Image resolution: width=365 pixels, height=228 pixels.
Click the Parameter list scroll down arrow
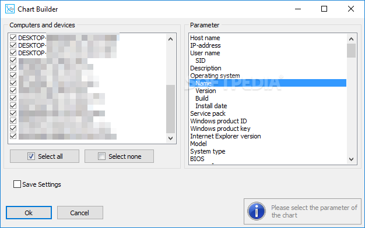tap(351, 159)
